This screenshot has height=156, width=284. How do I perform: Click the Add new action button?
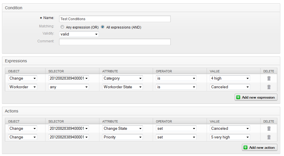(259, 147)
